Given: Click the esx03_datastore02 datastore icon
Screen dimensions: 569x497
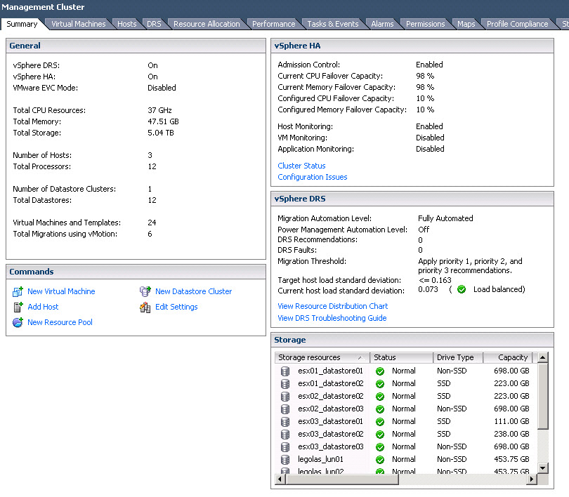Looking at the screenshot, I should (x=285, y=435).
